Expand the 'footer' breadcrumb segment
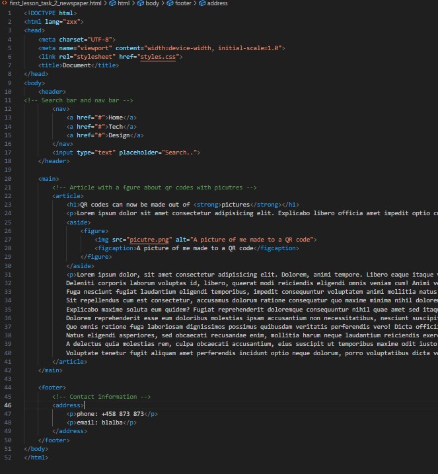The width and height of the screenshot is (438, 474). [183, 3]
